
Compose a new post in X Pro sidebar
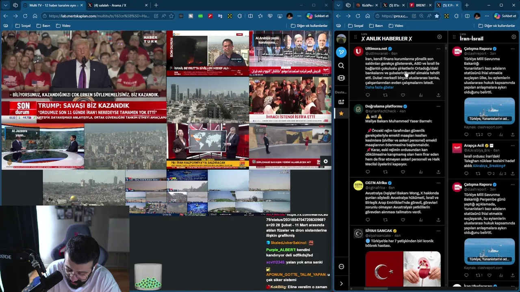pyautogui.click(x=341, y=52)
